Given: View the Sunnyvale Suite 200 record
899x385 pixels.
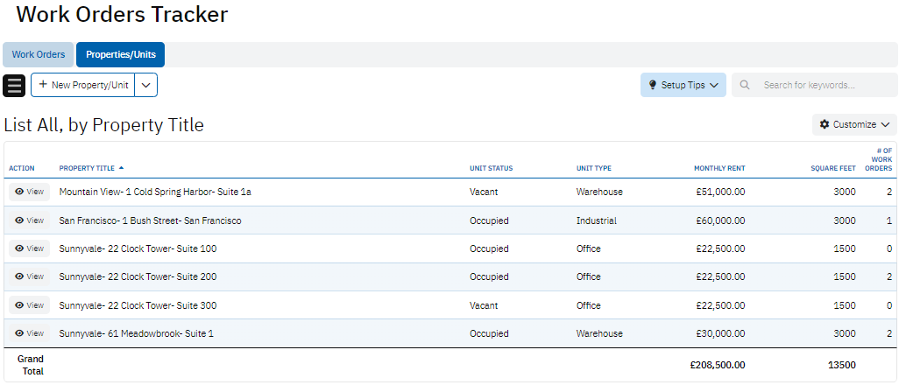Looking at the screenshot, I should 30,276.
